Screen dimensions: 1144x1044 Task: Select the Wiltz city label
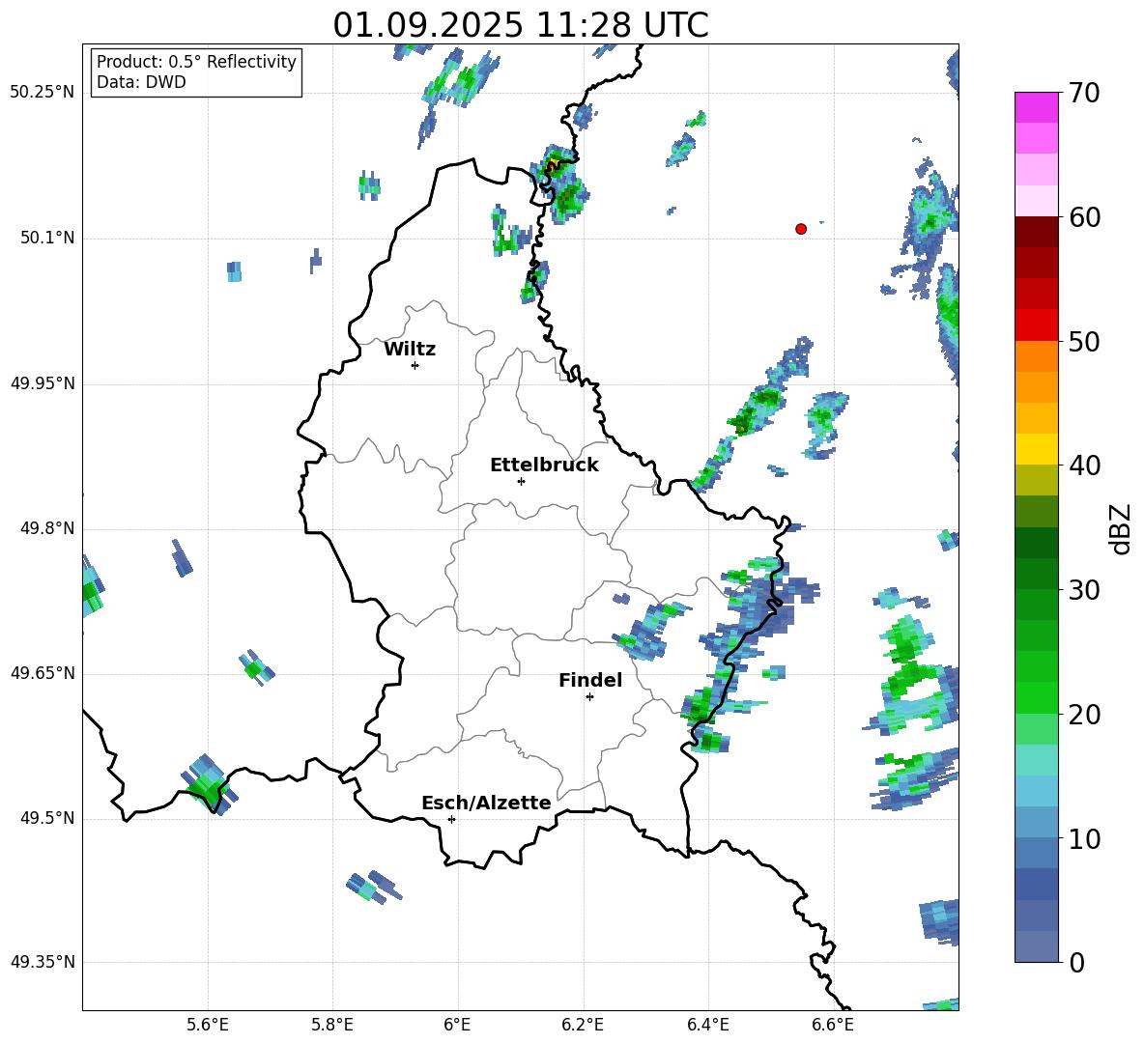(x=410, y=350)
